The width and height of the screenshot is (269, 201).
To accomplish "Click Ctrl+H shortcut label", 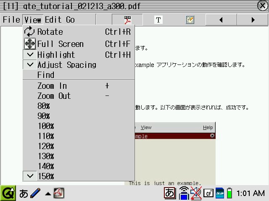I will (118, 55).
